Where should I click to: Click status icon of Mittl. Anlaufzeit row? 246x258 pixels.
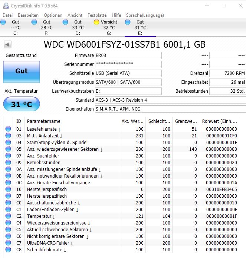[8, 136]
